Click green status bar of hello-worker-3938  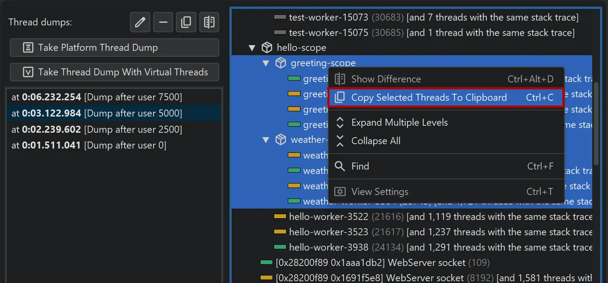coord(280,248)
